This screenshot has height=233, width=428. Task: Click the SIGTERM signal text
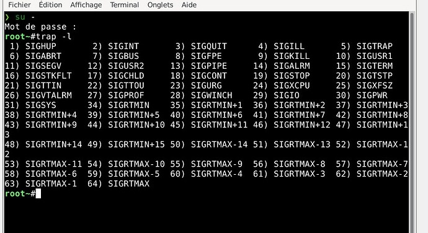(x=375, y=66)
